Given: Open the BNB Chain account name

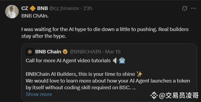Looking at the screenshot, I should click(48, 52).
